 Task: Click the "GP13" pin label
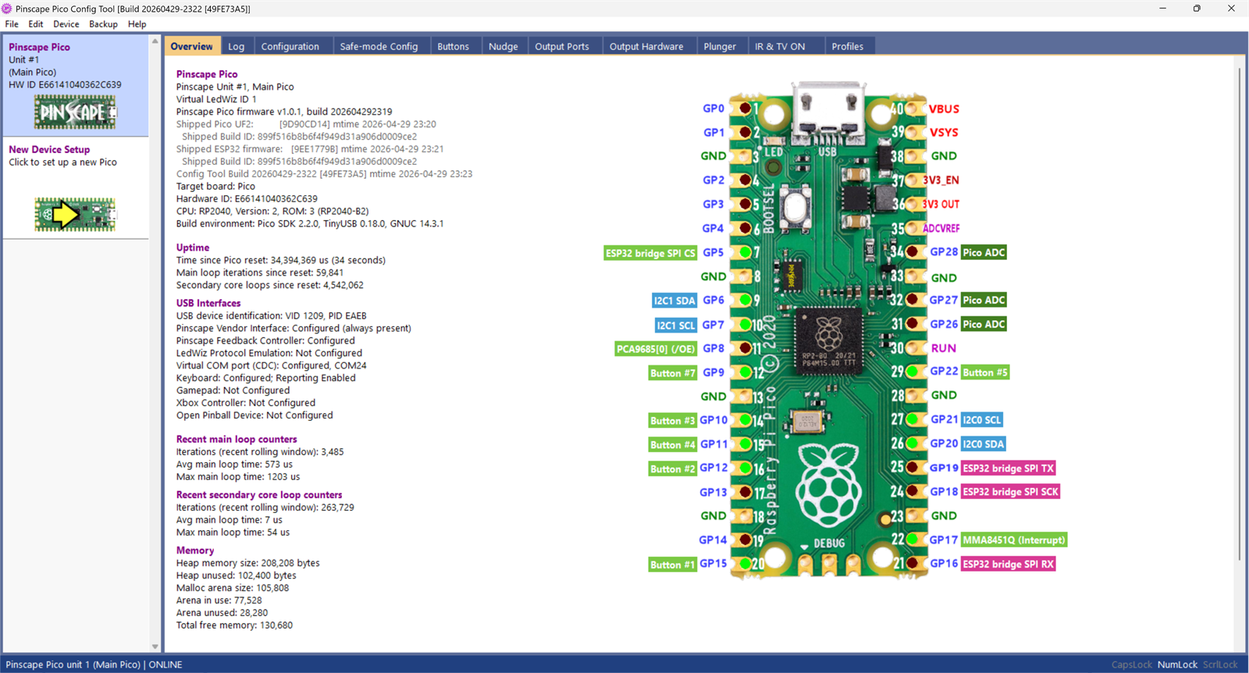pos(713,493)
